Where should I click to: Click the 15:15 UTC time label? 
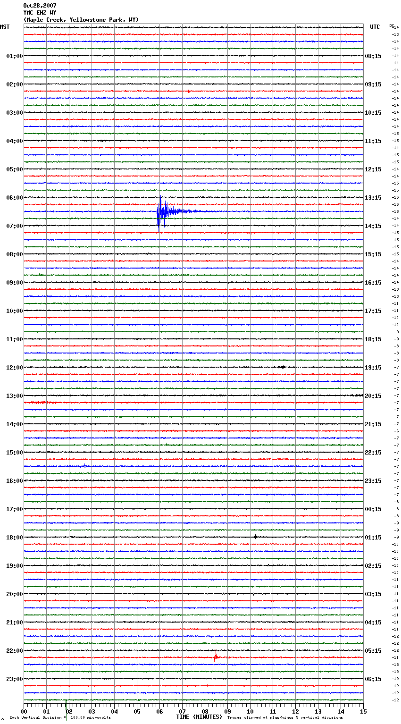(373, 254)
